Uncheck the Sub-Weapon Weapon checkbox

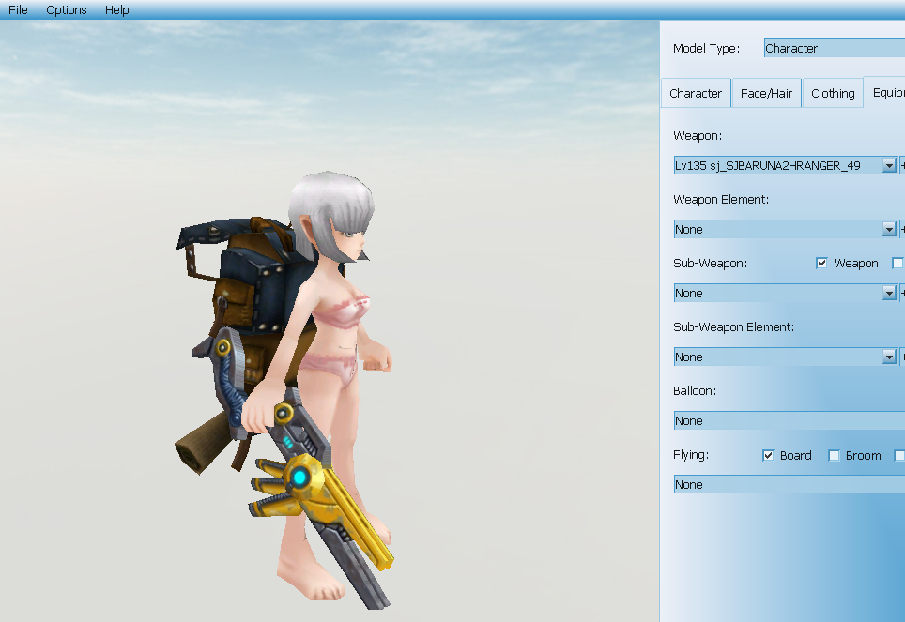[x=822, y=264]
